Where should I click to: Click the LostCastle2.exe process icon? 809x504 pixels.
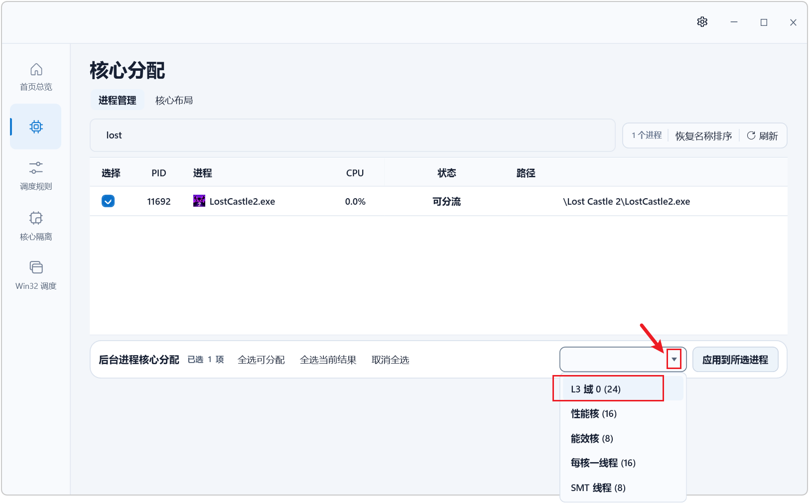click(199, 201)
